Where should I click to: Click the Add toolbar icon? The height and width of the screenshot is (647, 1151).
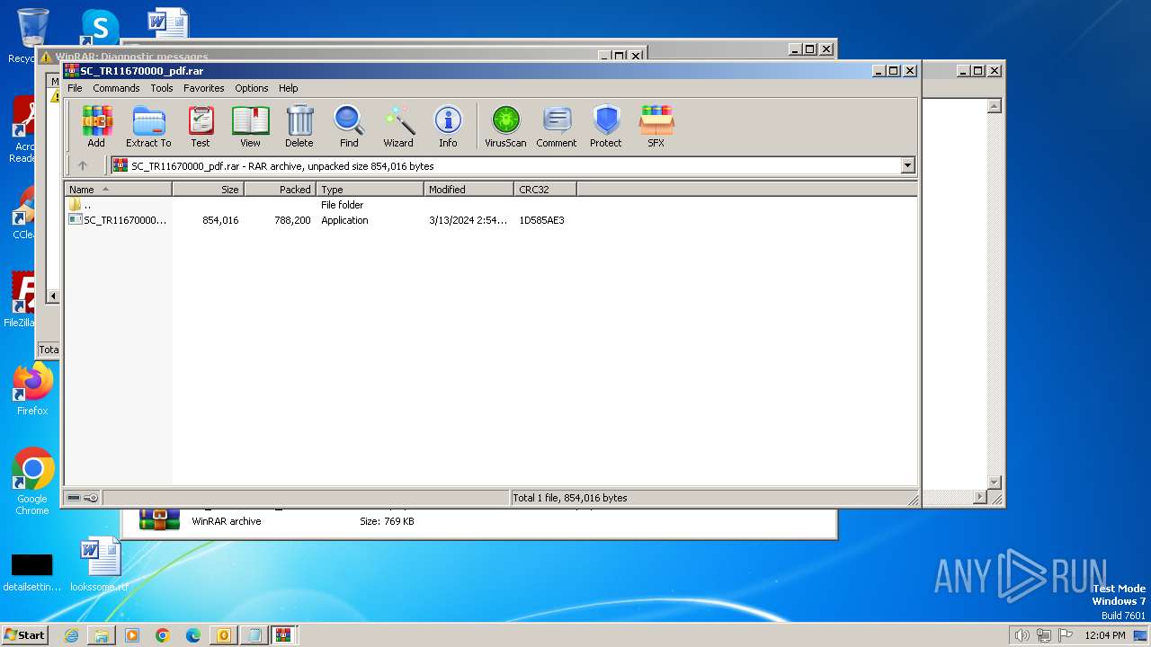coord(96,127)
